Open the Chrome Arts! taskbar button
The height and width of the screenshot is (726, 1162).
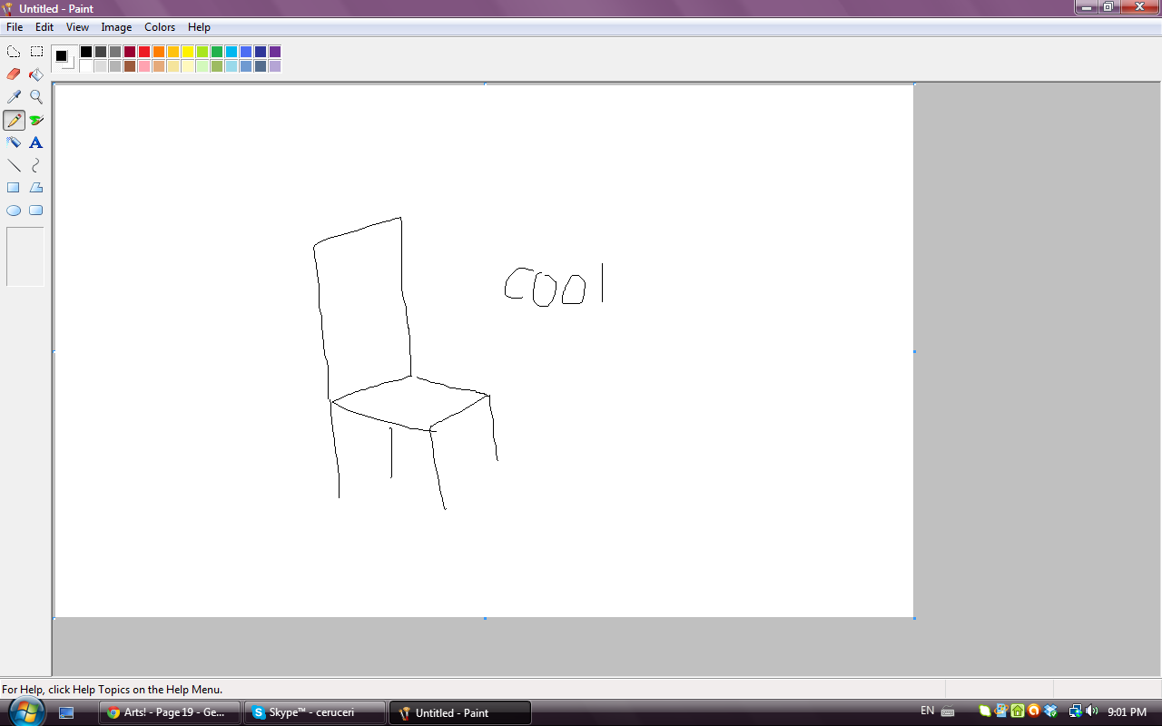[170, 712]
